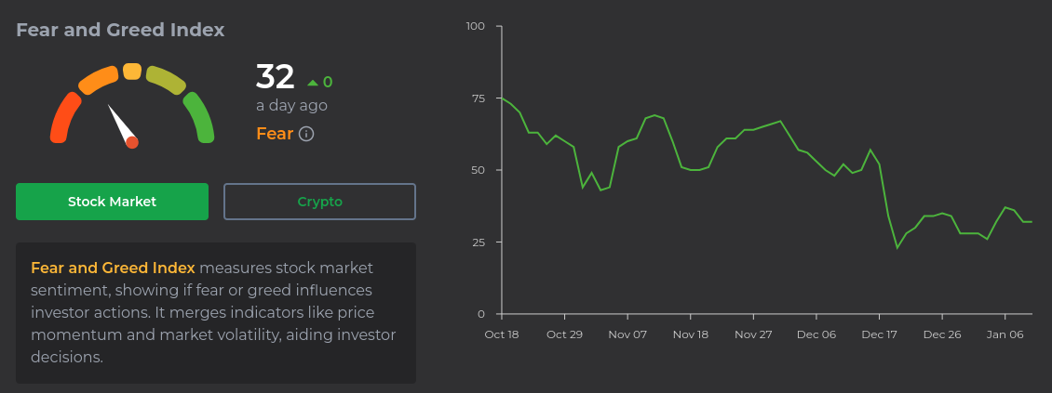Click the Oct 18 date on chart axis

click(x=501, y=334)
